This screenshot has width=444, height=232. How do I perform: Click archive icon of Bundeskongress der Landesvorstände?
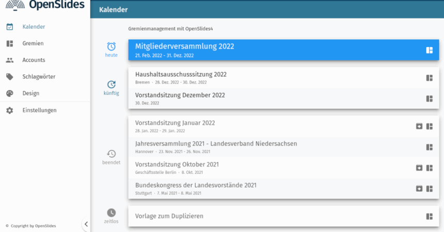pos(419,188)
